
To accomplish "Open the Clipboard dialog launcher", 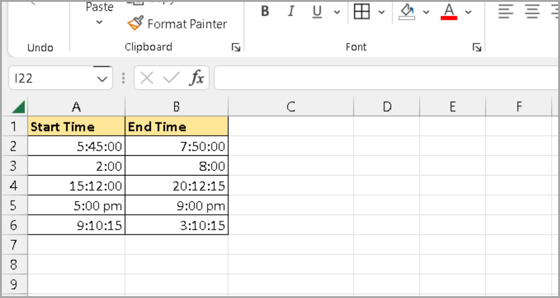I will point(236,47).
